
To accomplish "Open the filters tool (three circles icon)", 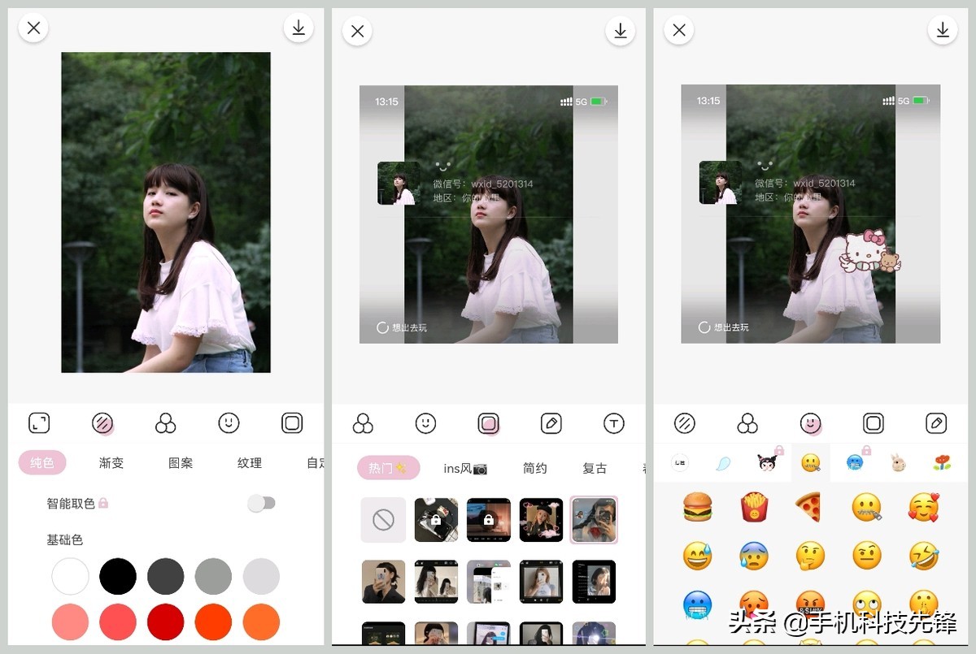I will (x=165, y=422).
